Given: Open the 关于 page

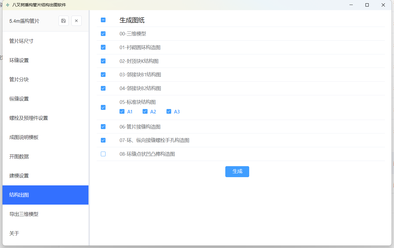Looking at the screenshot, I should pos(14,233).
